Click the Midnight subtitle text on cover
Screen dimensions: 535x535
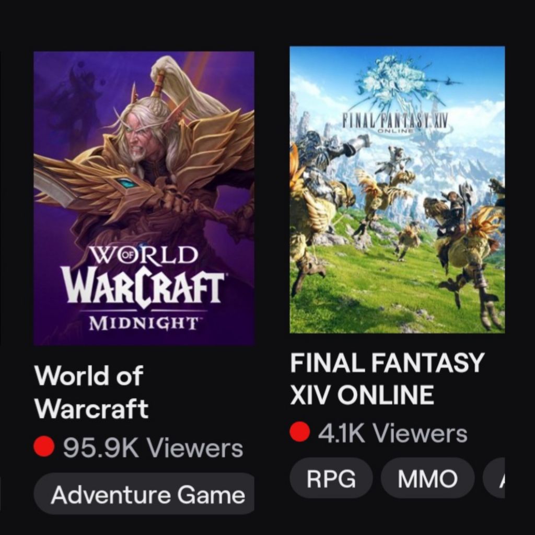143,323
